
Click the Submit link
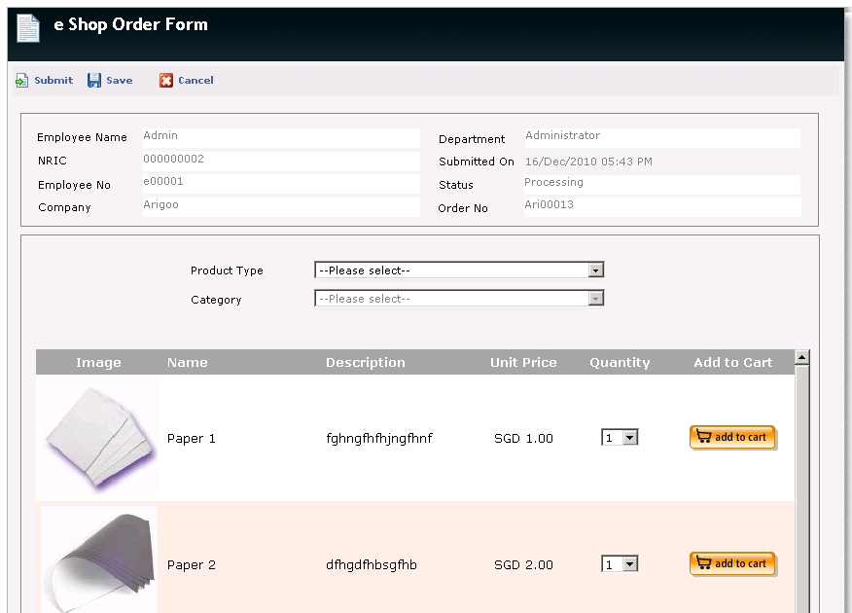[x=53, y=81]
